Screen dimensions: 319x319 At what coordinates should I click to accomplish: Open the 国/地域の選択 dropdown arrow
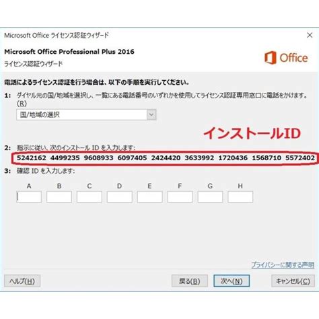point(151,114)
